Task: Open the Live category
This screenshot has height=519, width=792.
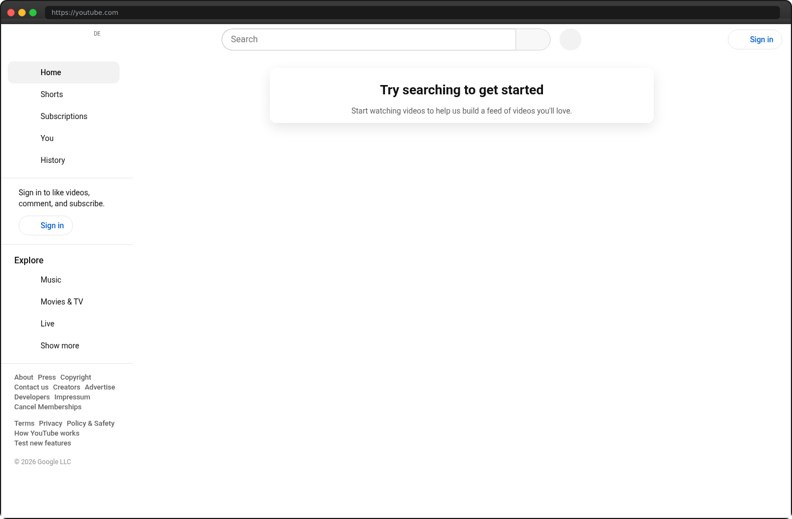Action: point(47,323)
